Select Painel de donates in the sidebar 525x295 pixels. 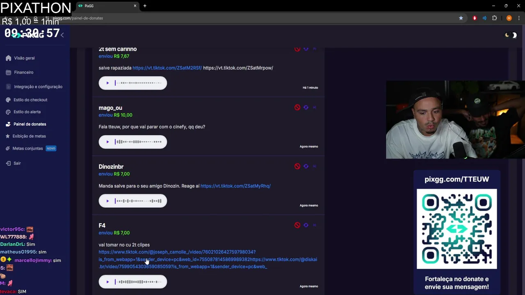(26, 124)
